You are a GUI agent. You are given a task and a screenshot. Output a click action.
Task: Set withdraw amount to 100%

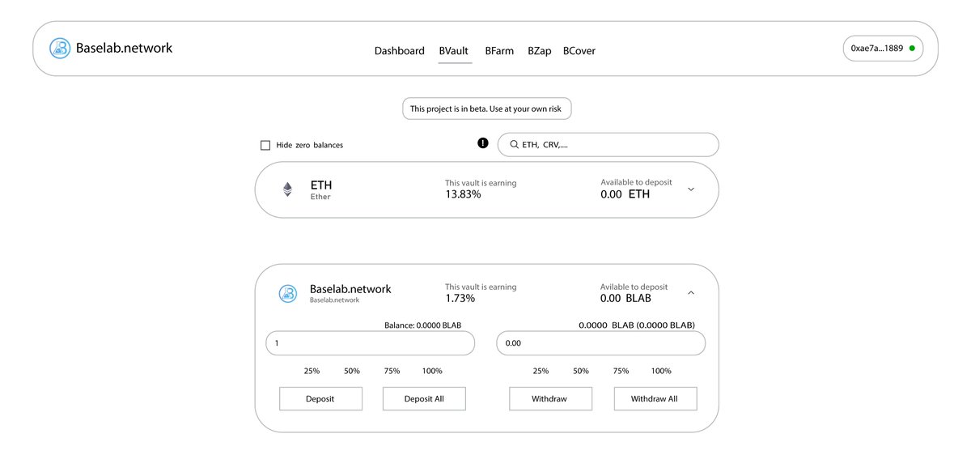(661, 371)
